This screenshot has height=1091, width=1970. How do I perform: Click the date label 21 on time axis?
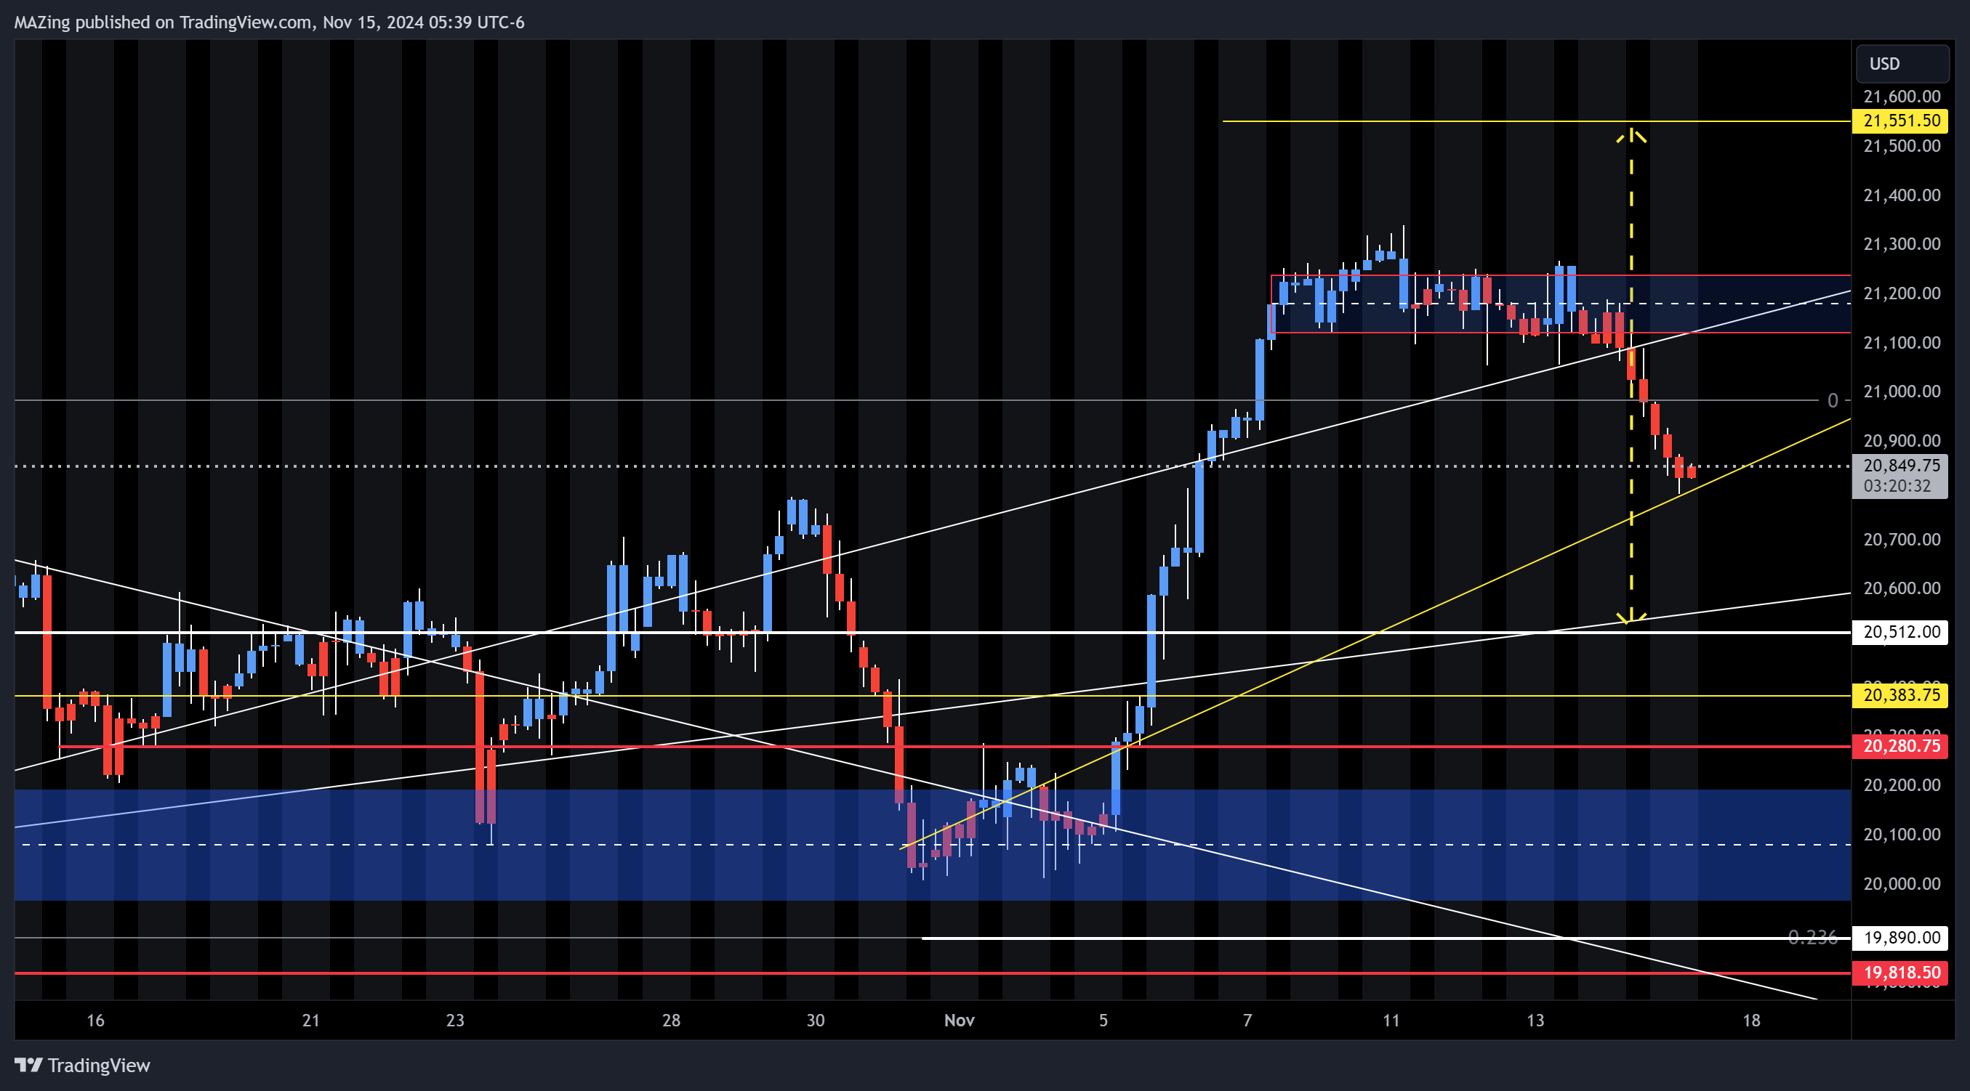310,1021
